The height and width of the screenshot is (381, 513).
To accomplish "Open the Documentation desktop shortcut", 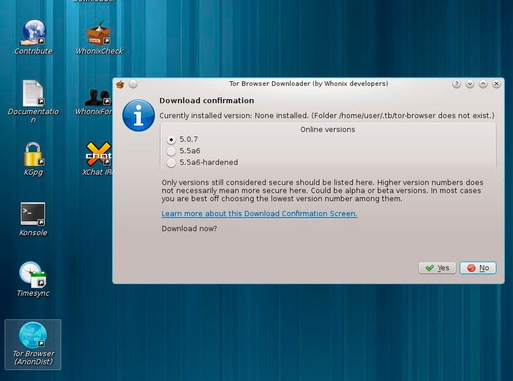I will coord(33,101).
